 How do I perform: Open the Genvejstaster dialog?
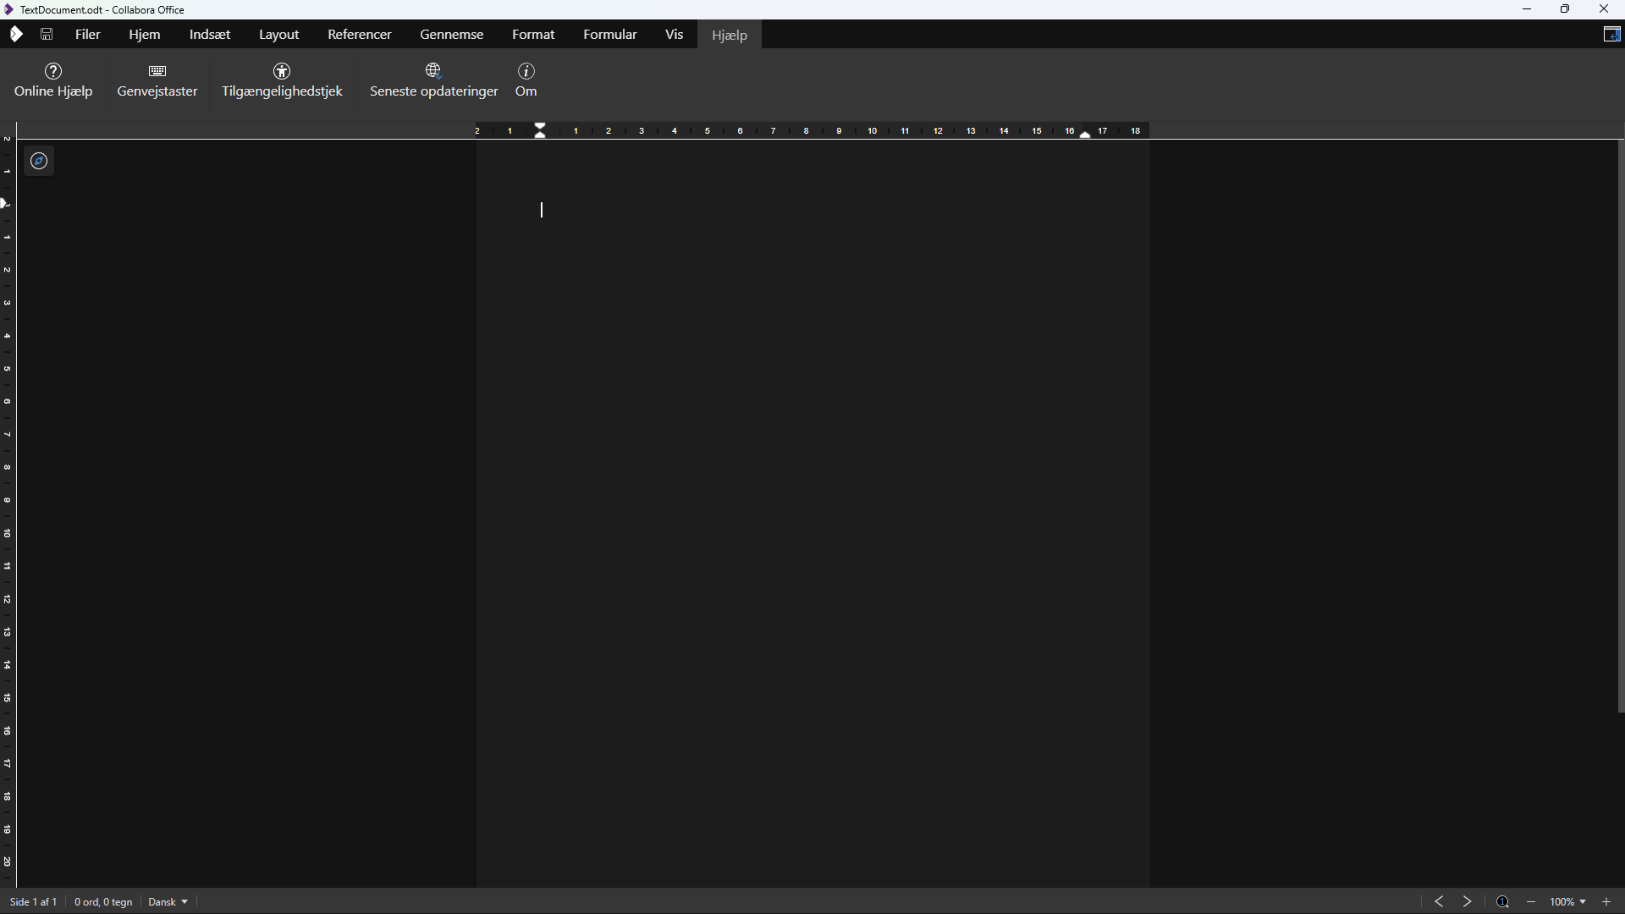(157, 79)
